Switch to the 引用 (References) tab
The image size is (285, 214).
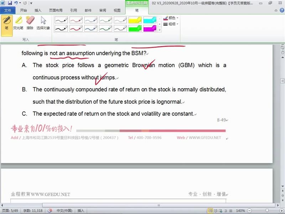click(x=74, y=10)
